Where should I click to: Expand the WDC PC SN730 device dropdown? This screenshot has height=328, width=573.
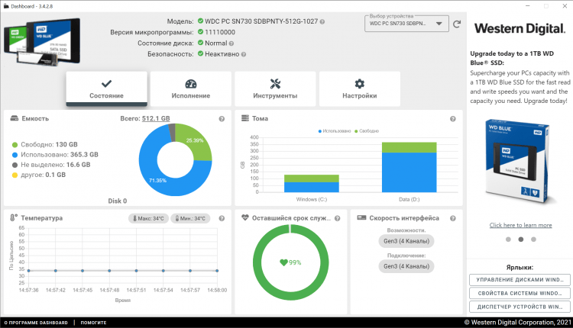tap(406, 24)
